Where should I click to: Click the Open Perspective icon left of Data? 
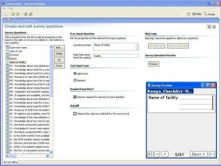189,14
